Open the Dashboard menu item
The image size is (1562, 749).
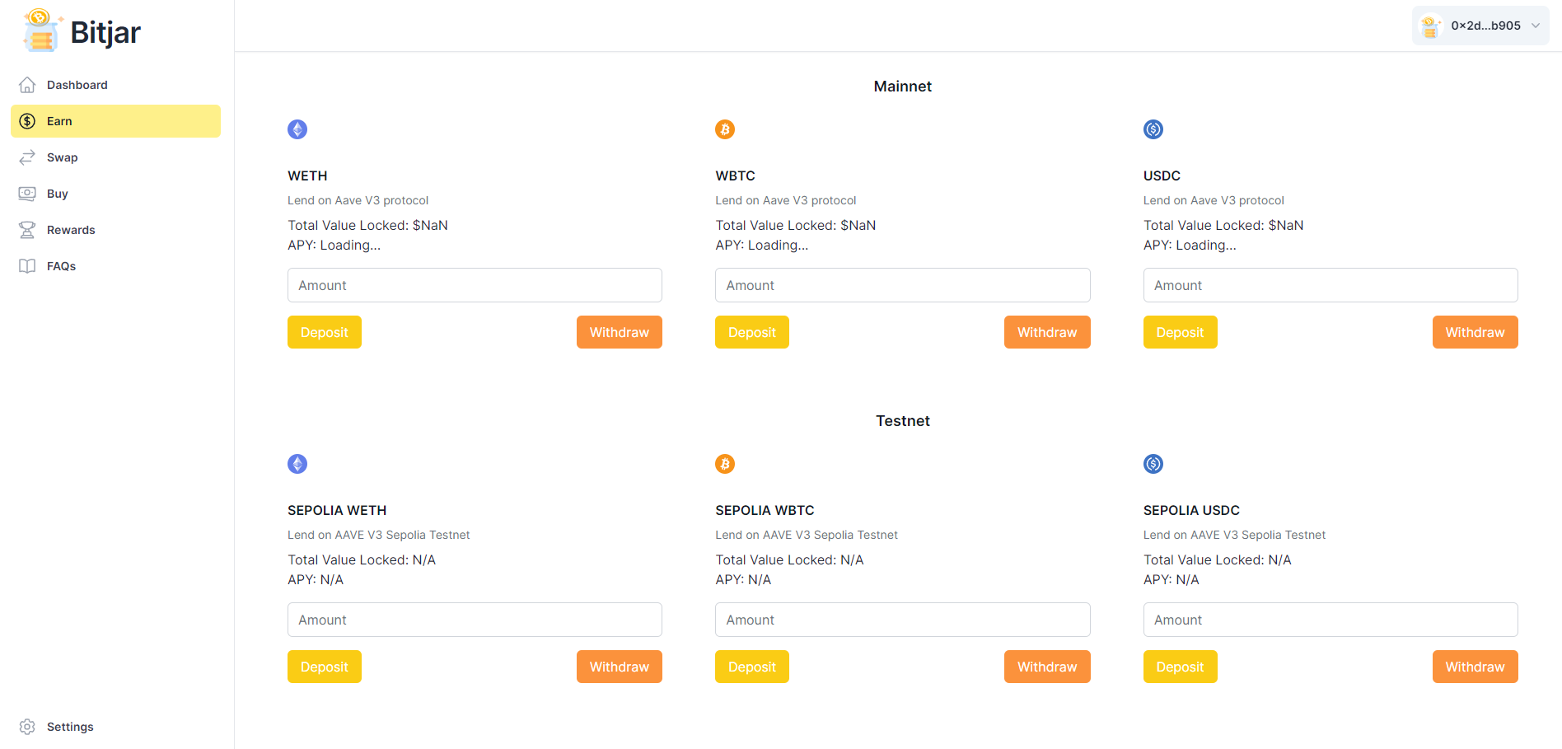(x=77, y=85)
